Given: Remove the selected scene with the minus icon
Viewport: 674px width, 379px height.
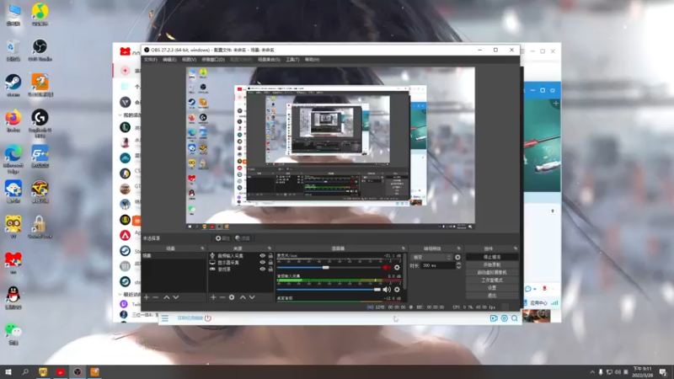Looking at the screenshot, I should 156,297.
